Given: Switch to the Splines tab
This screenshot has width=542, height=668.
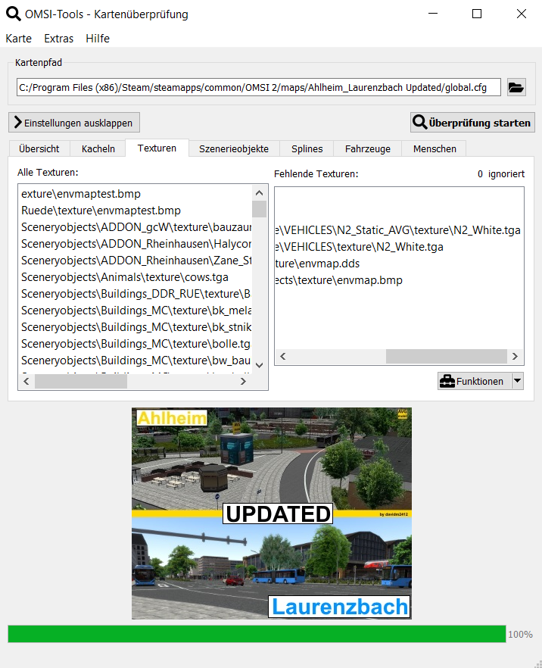Looking at the screenshot, I should coord(307,148).
